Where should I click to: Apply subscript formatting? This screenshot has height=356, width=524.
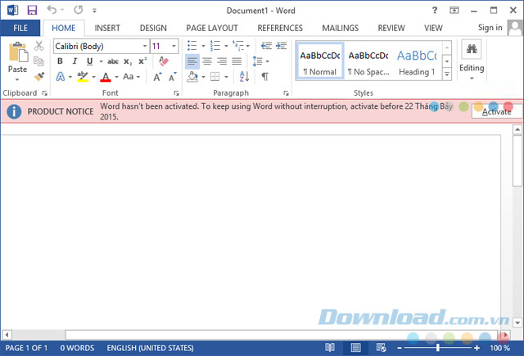pyautogui.click(x=128, y=61)
